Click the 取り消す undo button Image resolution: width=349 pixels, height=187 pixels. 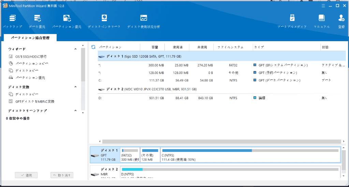(62, 175)
